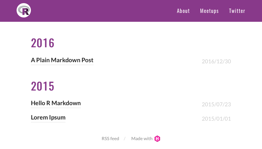Click the Made with text in footer
262x149 pixels.
coord(142,139)
